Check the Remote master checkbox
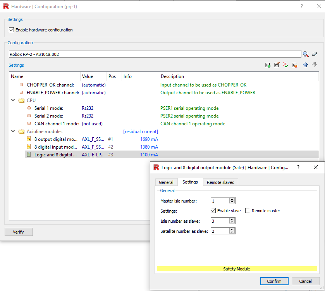 click(248, 210)
